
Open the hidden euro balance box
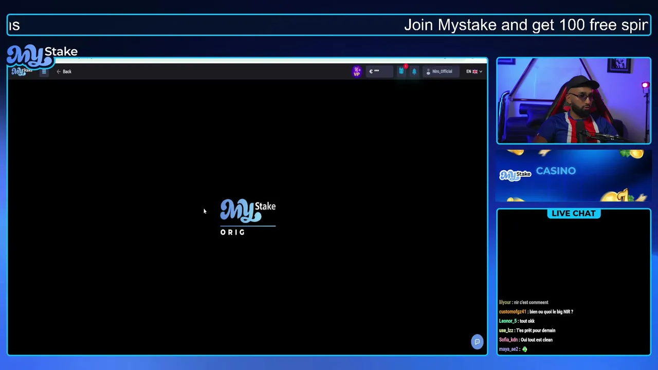pyautogui.click(x=380, y=71)
